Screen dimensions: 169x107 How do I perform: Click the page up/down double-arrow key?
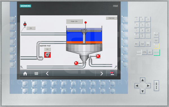[156, 86]
